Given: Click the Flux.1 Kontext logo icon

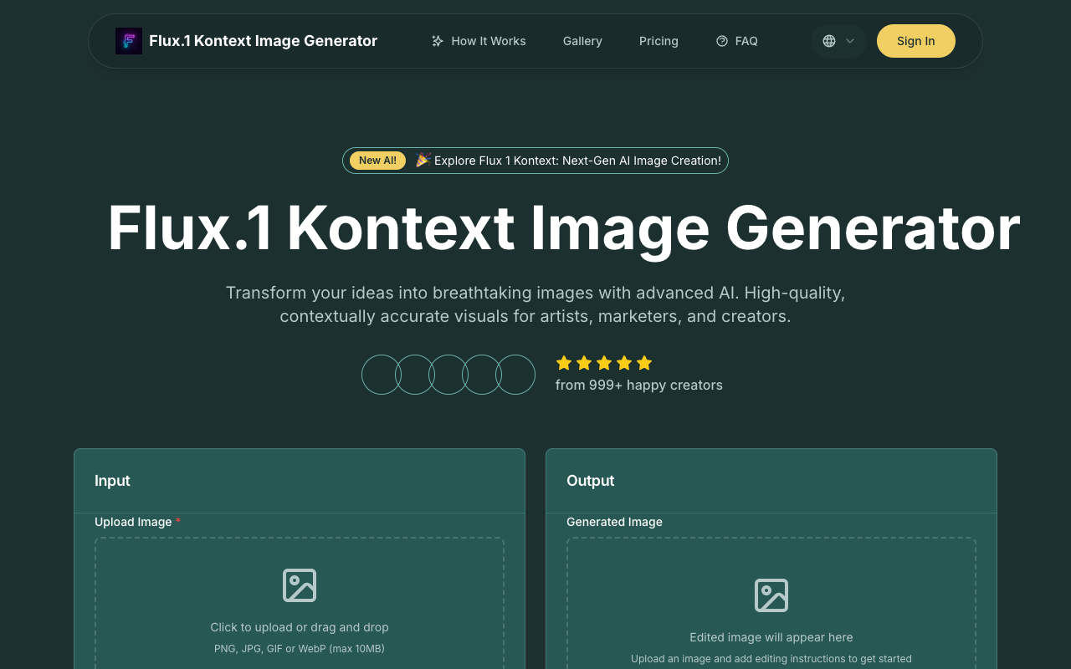Looking at the screenshot, I should pos(129,41).
